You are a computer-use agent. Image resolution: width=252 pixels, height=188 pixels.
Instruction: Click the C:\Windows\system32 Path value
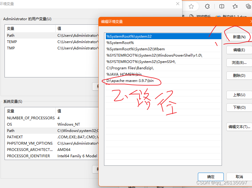78,131
